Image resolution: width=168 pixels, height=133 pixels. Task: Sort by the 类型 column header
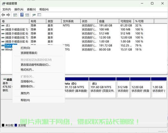pyautogui.click(x=54, y=21)
